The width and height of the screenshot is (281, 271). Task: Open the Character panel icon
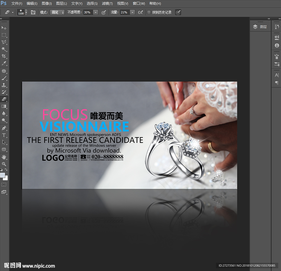pyautogui.click(x=277, y=75)
